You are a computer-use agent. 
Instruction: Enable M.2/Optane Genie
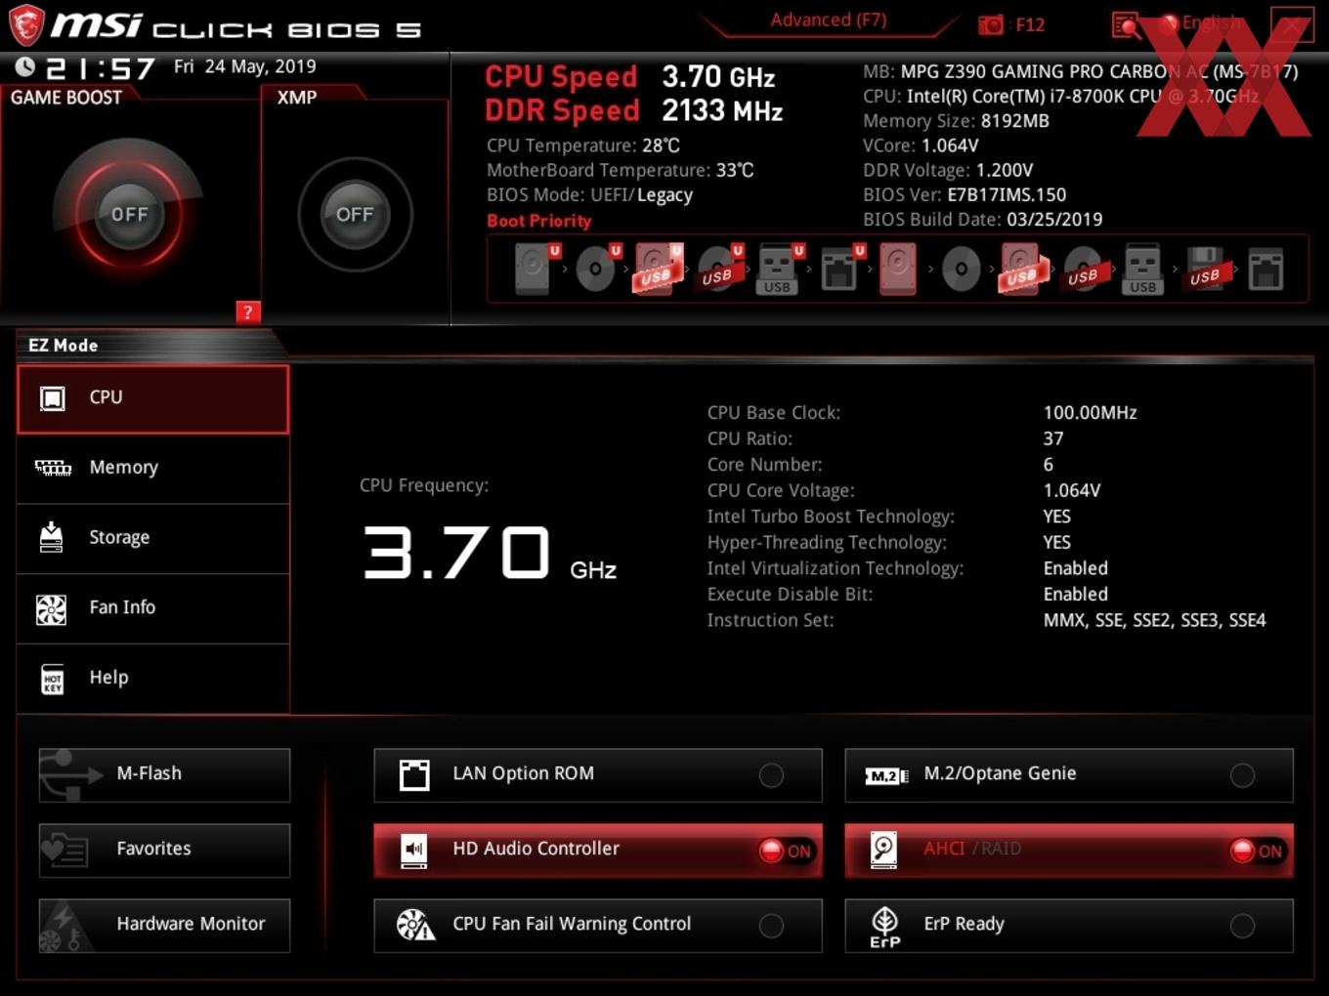1069,774
